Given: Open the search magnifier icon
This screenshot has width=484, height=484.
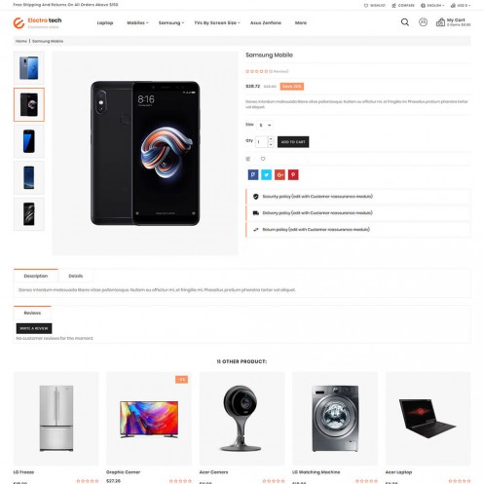Looking at the screenshot, I should click(x=405, y=22).
